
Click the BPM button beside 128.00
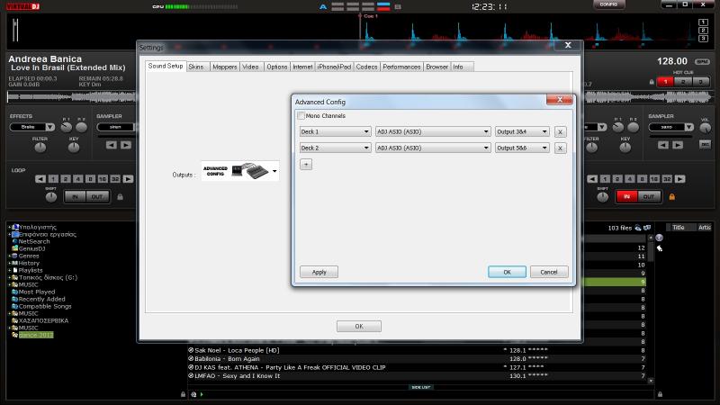point(702,61)
